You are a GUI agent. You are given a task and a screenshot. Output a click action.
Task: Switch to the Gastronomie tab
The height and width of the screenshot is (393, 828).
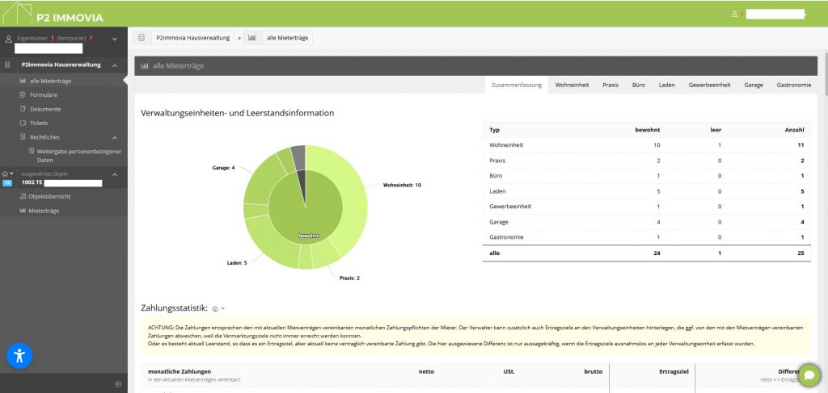[x=793, y=85]
